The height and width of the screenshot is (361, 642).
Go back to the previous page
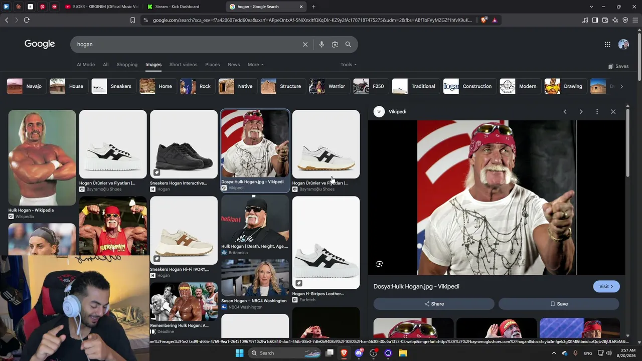(x=7, y=20)
